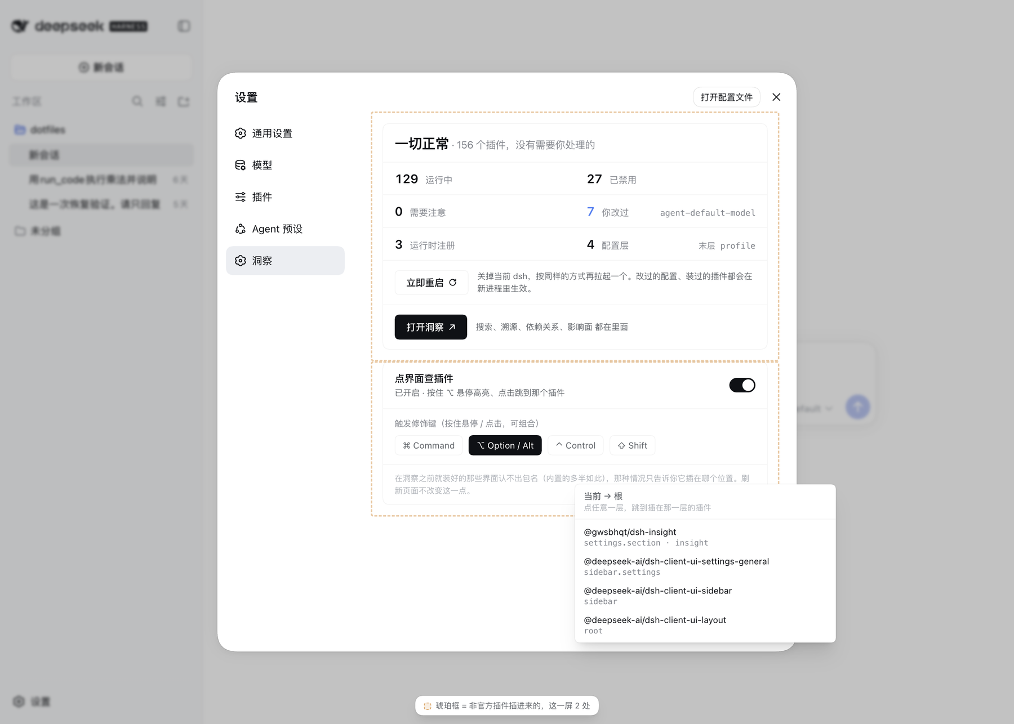Image resolution: width=1014 pixels, height=724 pixels.
Task: Click the gear icon beside 通用设置
Action: [x=241, y=133]
